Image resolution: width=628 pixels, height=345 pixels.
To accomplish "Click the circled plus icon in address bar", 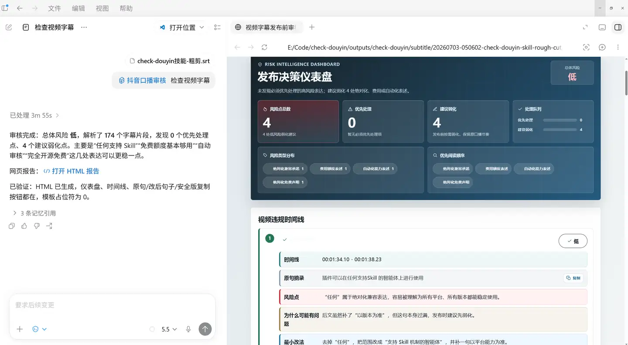I will [x=602, y=47].
